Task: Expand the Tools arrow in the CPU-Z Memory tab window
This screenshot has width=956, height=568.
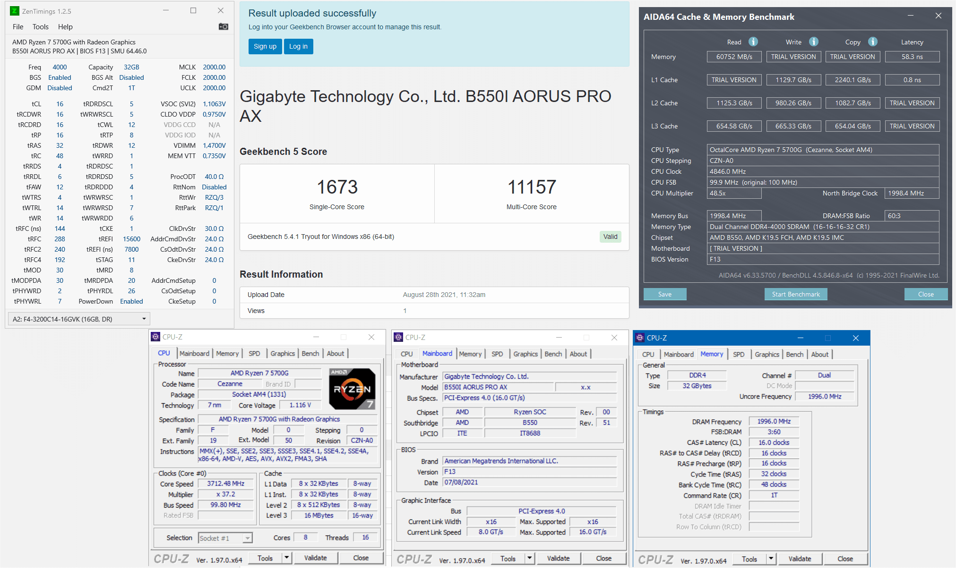Action: (771, 559)
